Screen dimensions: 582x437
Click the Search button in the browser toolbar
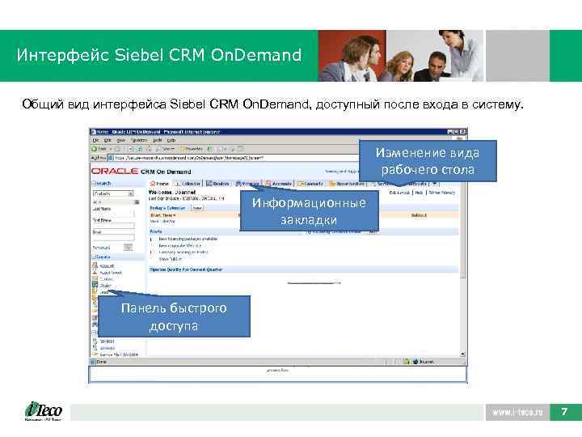tap(166, 149)
